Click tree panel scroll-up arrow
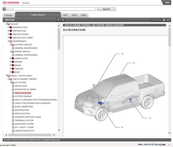 coord(59,26)
